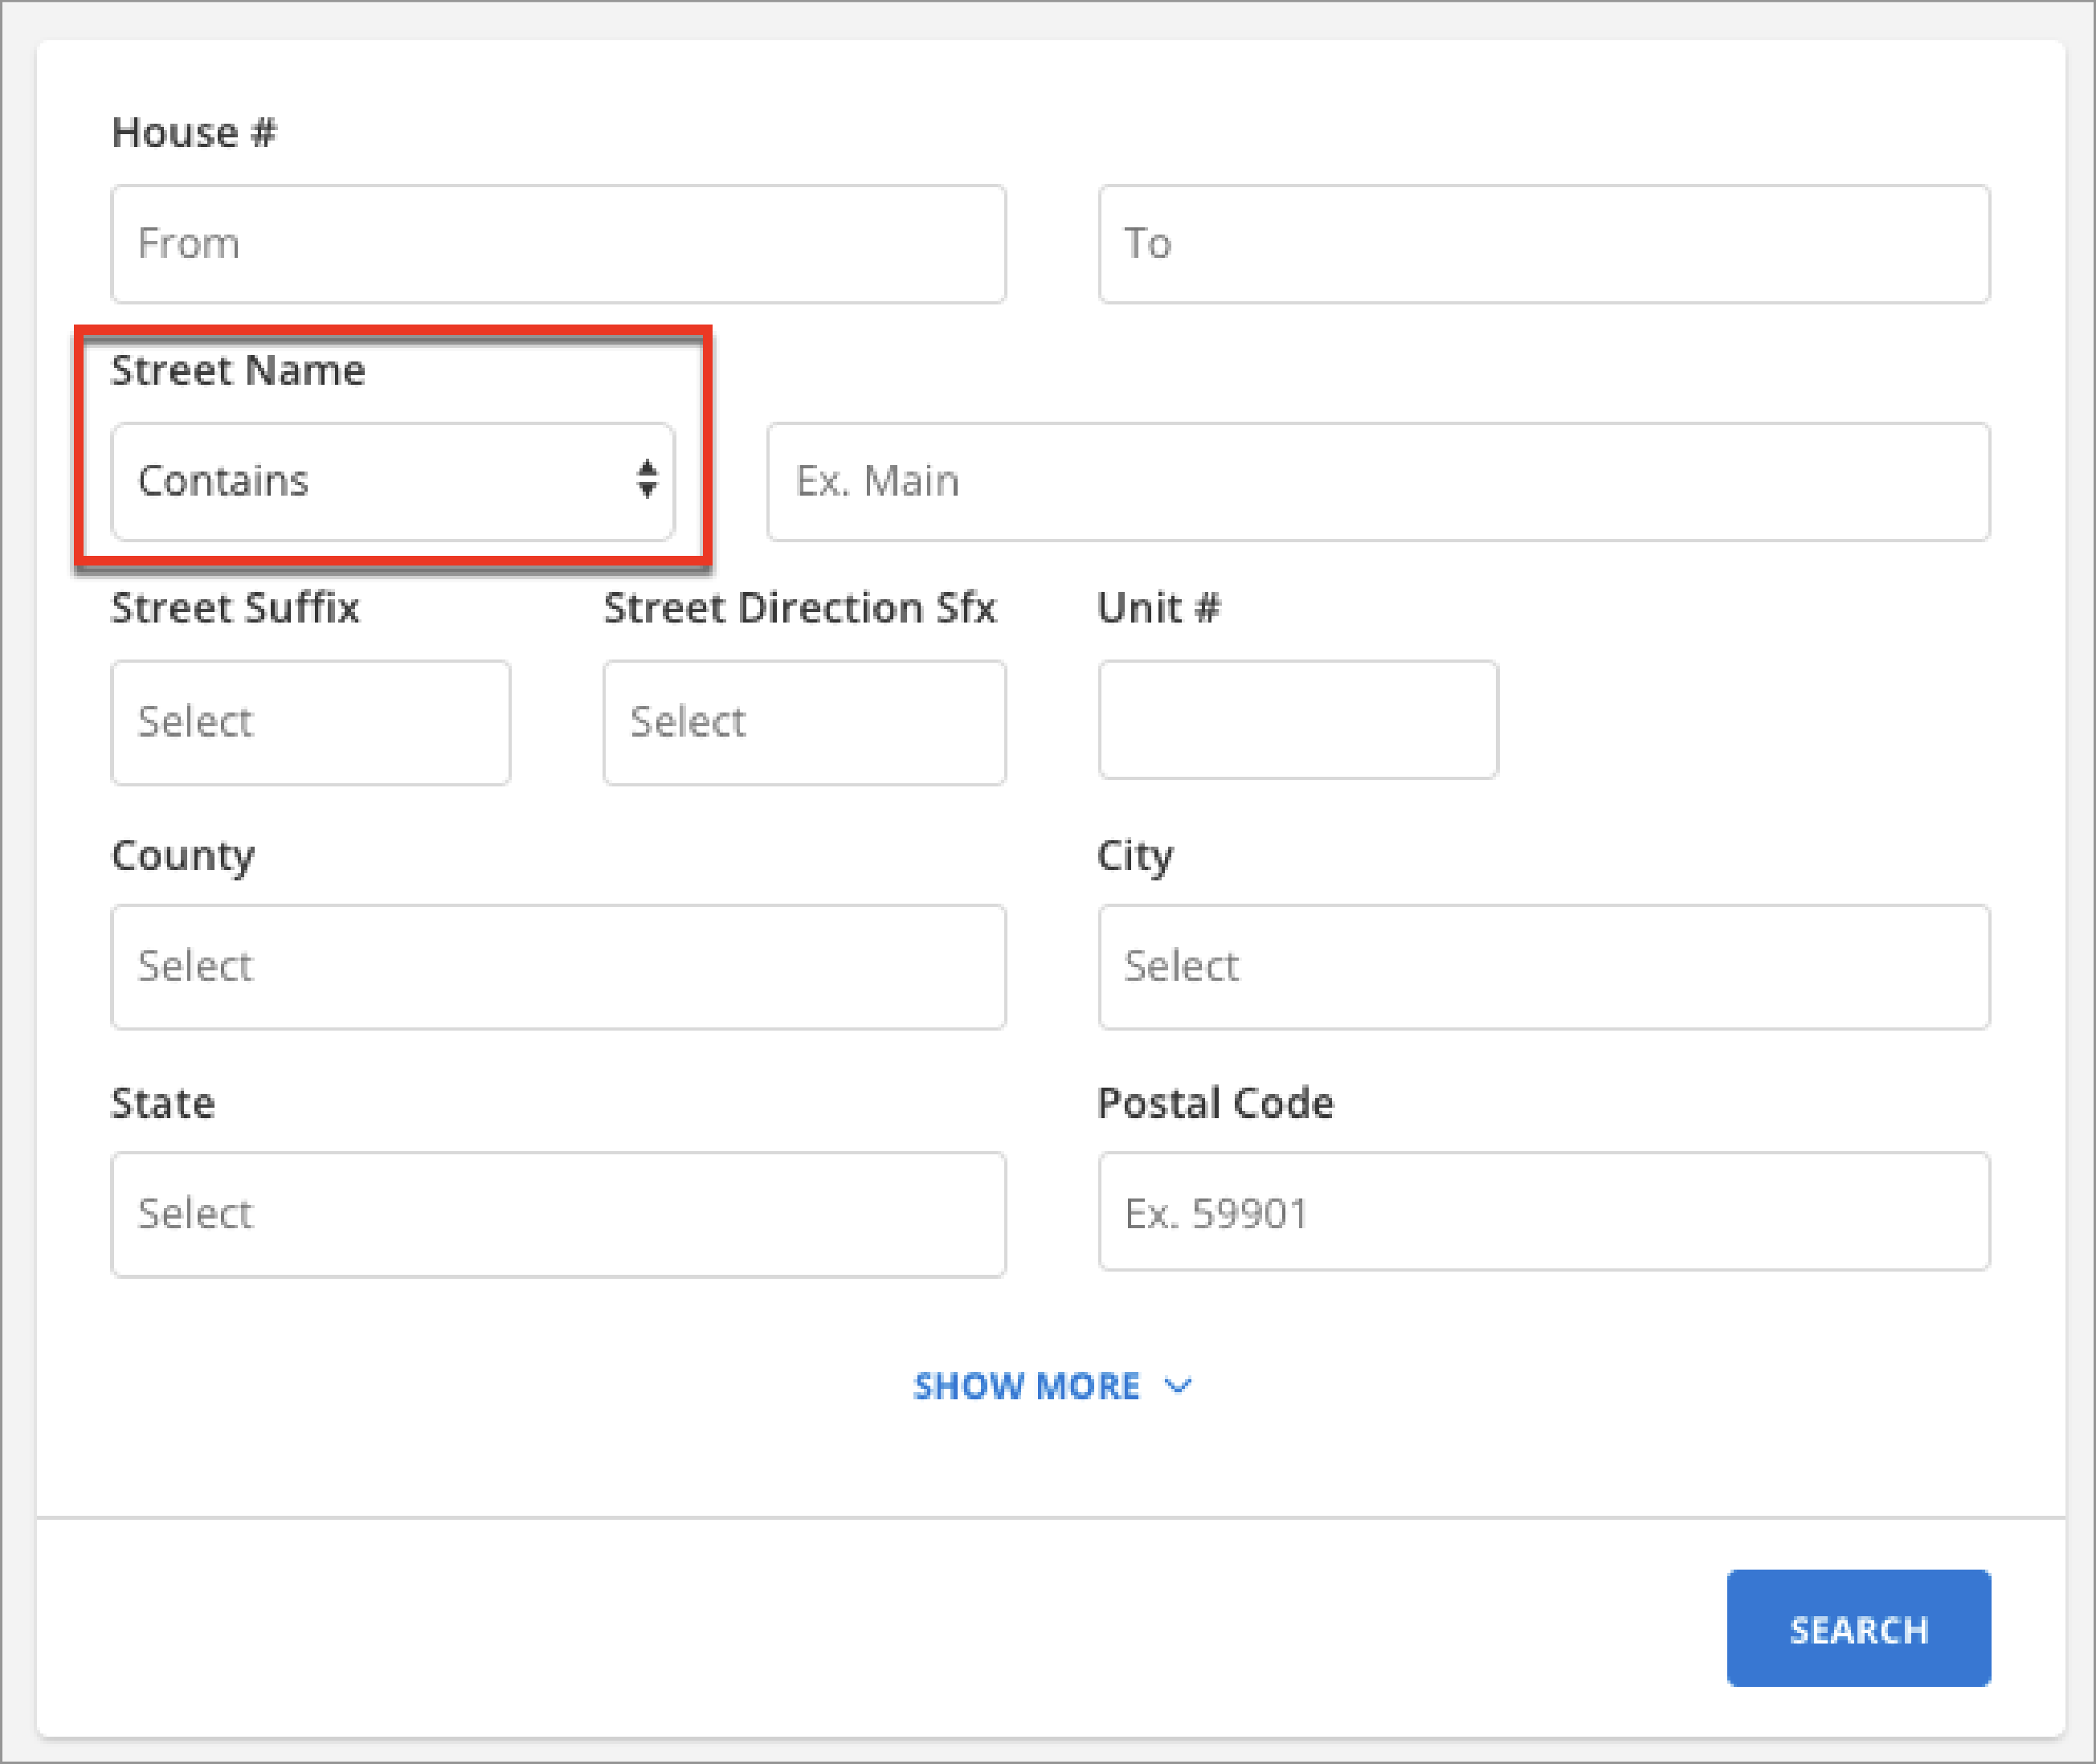Click the Unit # text box
2096x1764 pixels.
1297,719
